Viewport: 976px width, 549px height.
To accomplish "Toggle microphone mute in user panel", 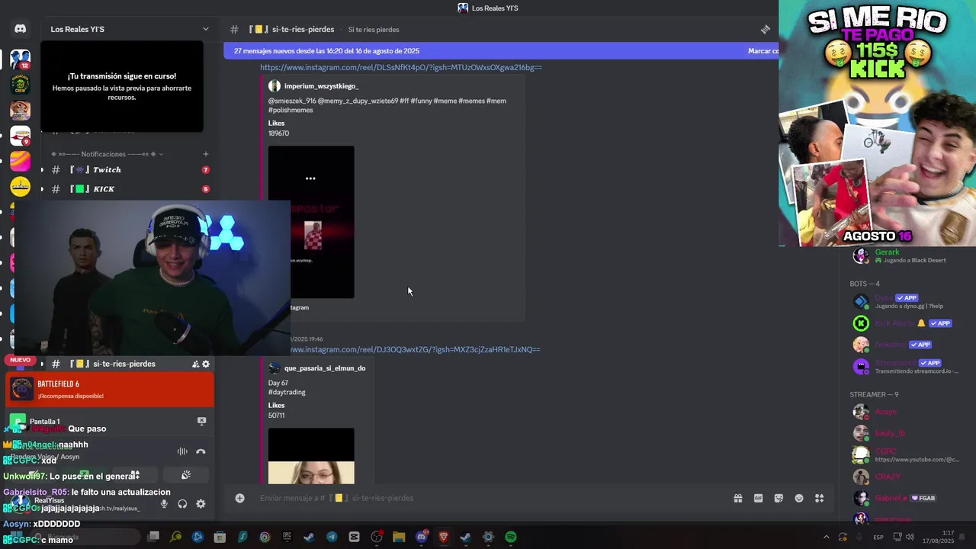I will 164,504.
